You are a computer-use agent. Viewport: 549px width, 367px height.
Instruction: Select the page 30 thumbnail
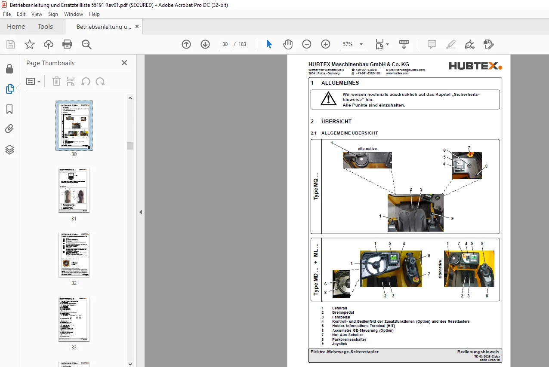coord(74,125)
